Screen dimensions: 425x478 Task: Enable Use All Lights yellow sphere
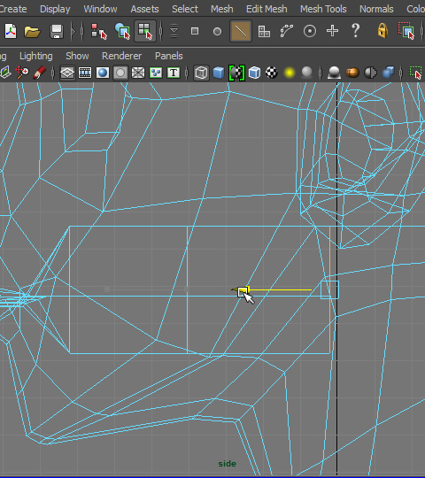tap(290, 73)
